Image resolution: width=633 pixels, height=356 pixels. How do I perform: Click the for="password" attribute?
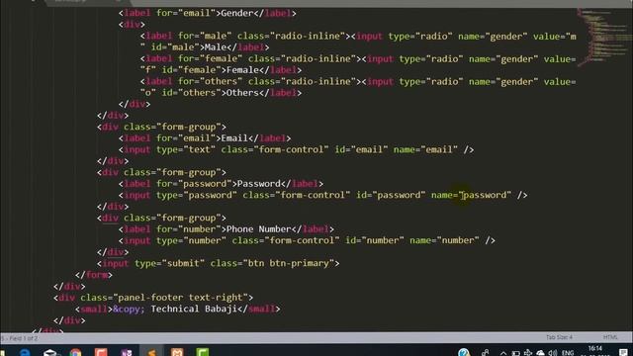point(194,184)
